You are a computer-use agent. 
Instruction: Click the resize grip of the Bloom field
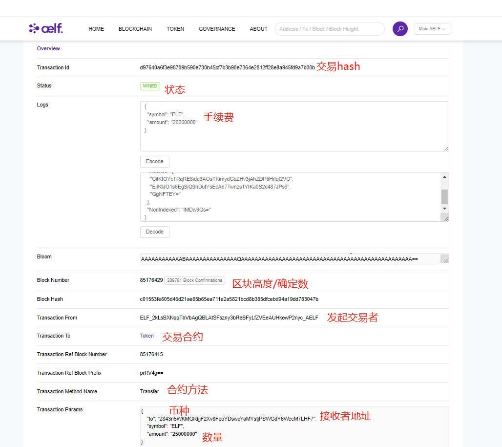click(444, 259)
